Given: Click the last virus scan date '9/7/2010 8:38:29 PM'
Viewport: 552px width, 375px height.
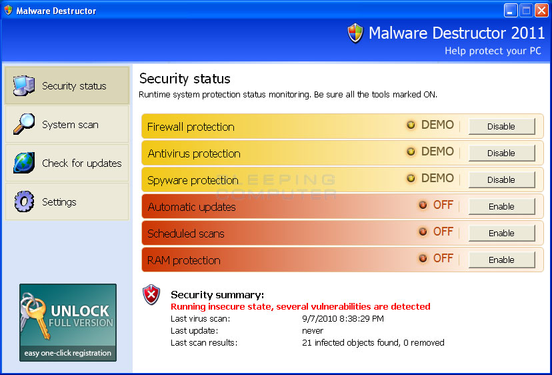Looking at the screenshot, I should (x=343, y=319).
